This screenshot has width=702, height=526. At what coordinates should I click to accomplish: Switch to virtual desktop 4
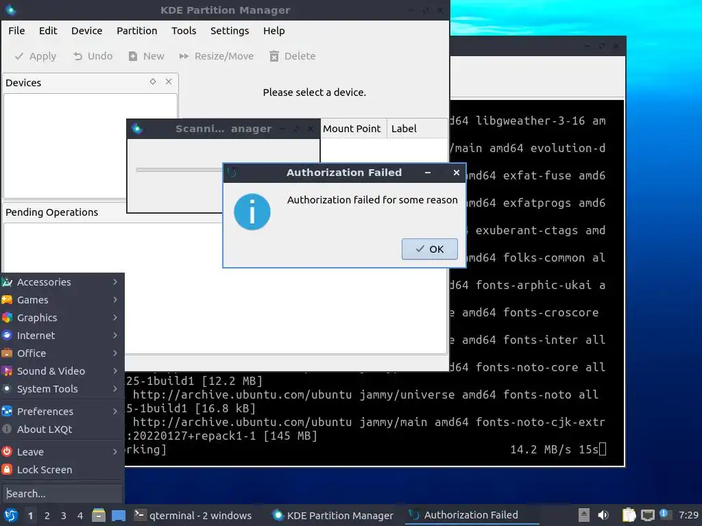point(80,516)
